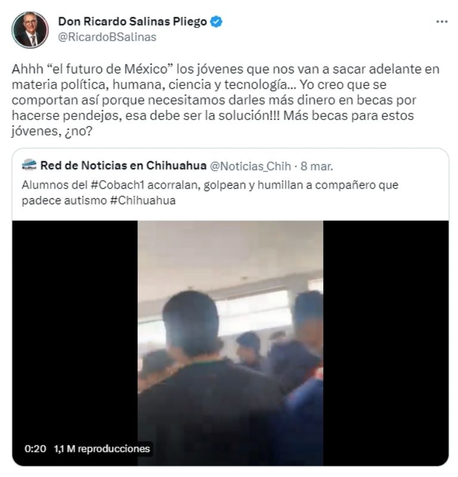Image resolution: width=458 pixels, height=477 pixels.
Task: Open the quoted tweet text
Action: tap(210, 193)
